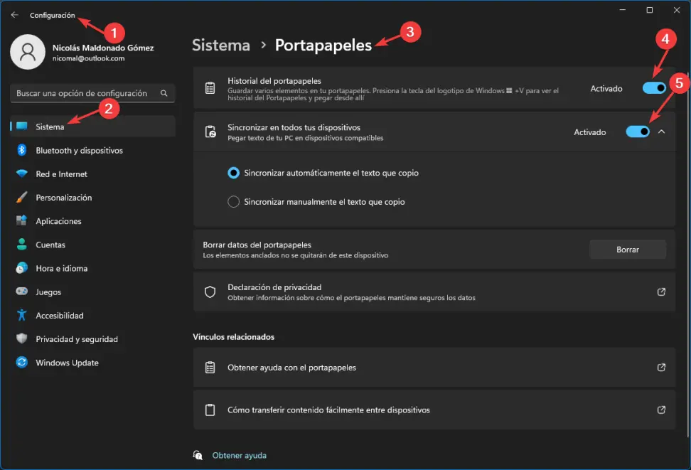Open Aplicaciones settings category
Image resolution: width=691 pixels, height=470 pixels.
(x=92, y=221)
